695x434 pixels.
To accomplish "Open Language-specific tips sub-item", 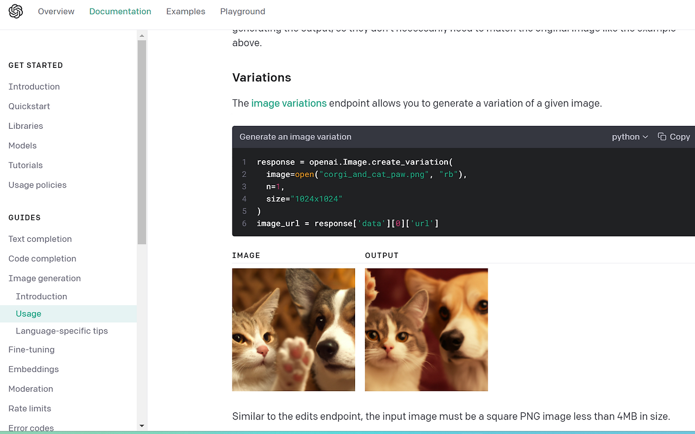I will 62,331.
